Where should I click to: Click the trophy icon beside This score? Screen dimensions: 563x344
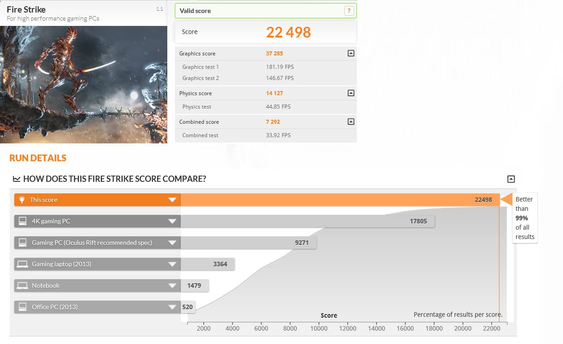(21, 200)
